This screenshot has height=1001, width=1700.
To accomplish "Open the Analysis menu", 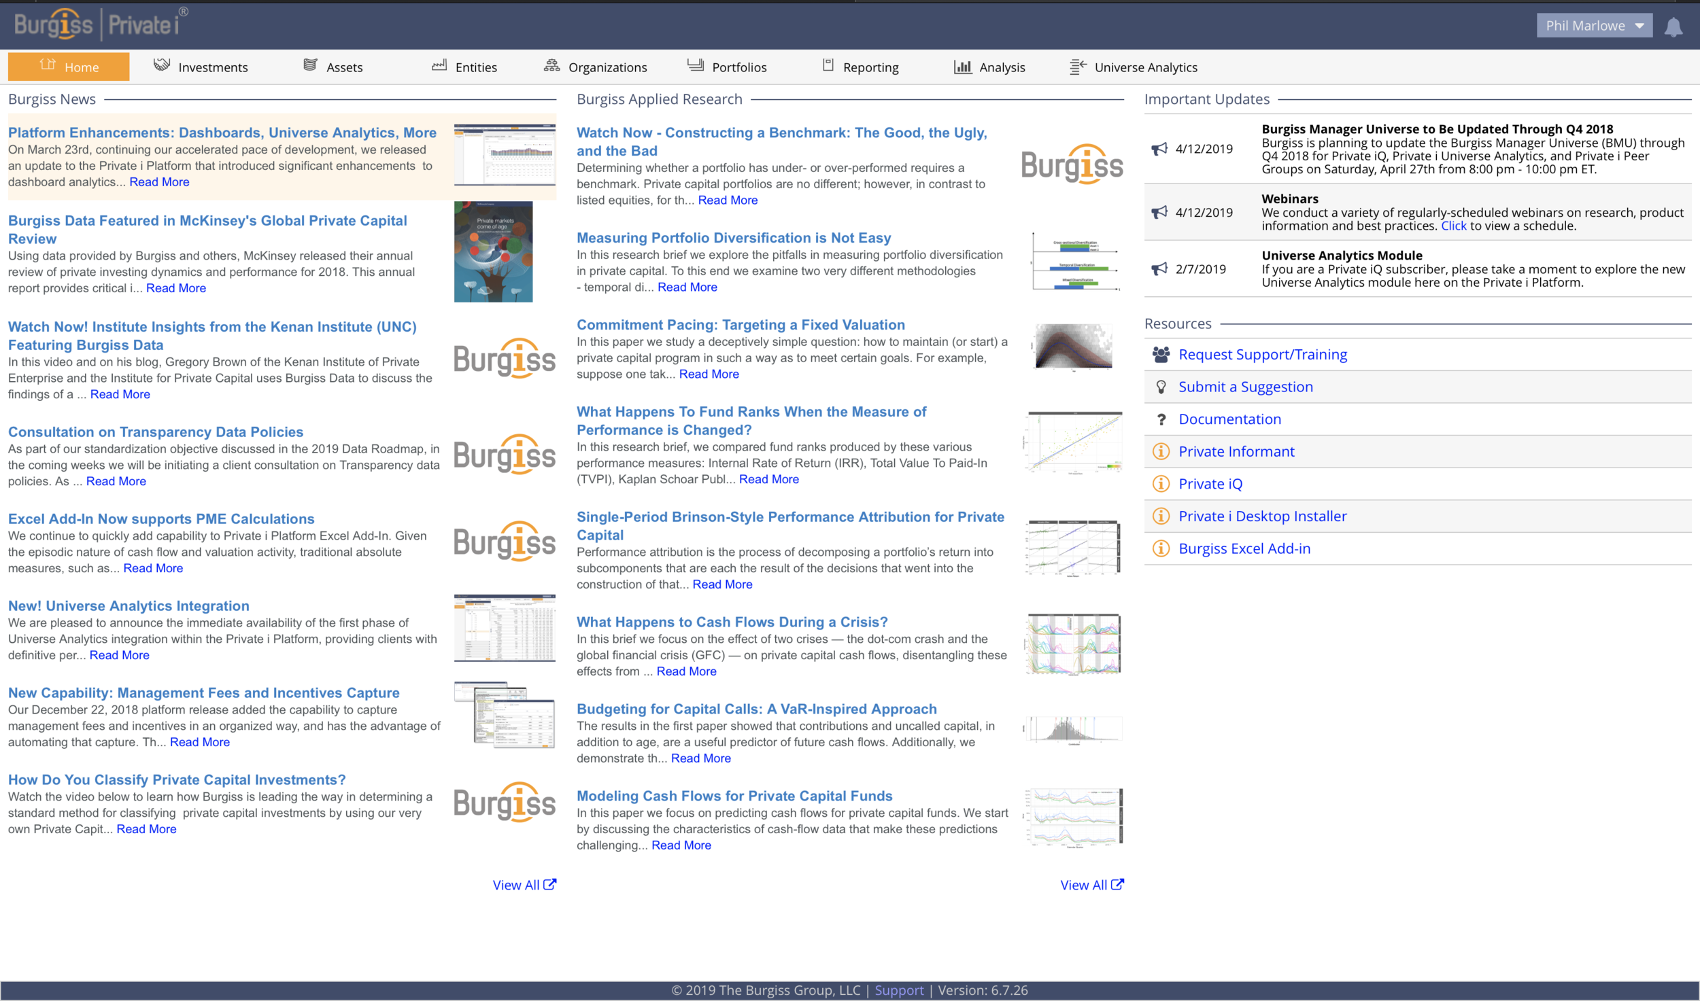I will [x=989, y=67].
